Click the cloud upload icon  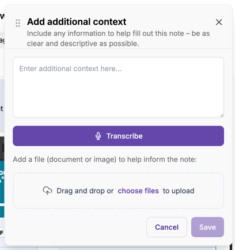coord(47,191)
